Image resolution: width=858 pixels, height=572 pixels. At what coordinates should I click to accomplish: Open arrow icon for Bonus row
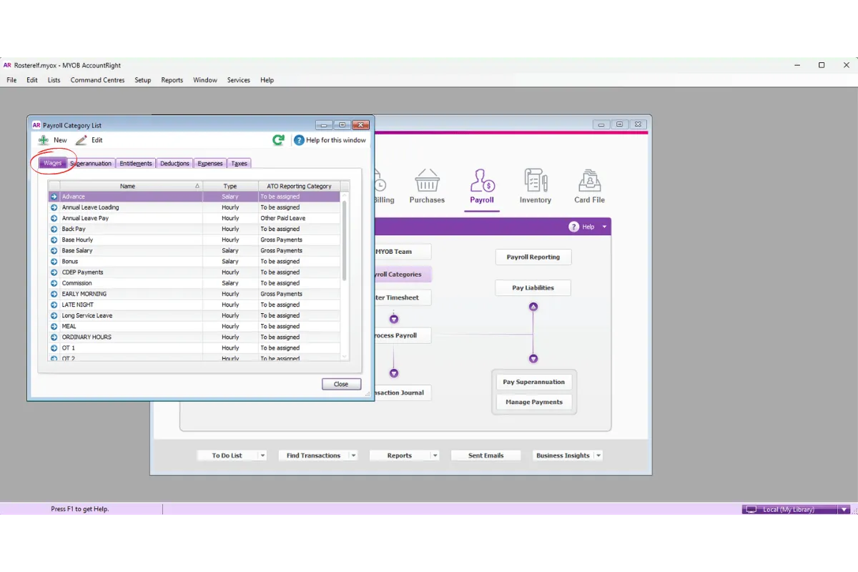[x=54, y=261]
